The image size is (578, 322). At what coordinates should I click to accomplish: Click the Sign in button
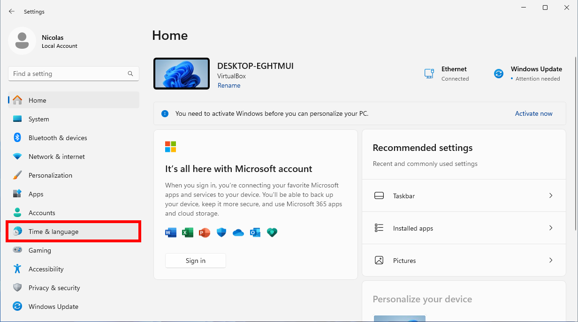(x=196, y=261)
